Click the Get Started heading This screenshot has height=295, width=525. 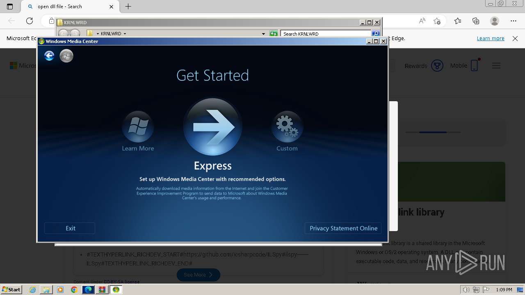(x=212, y=75)
